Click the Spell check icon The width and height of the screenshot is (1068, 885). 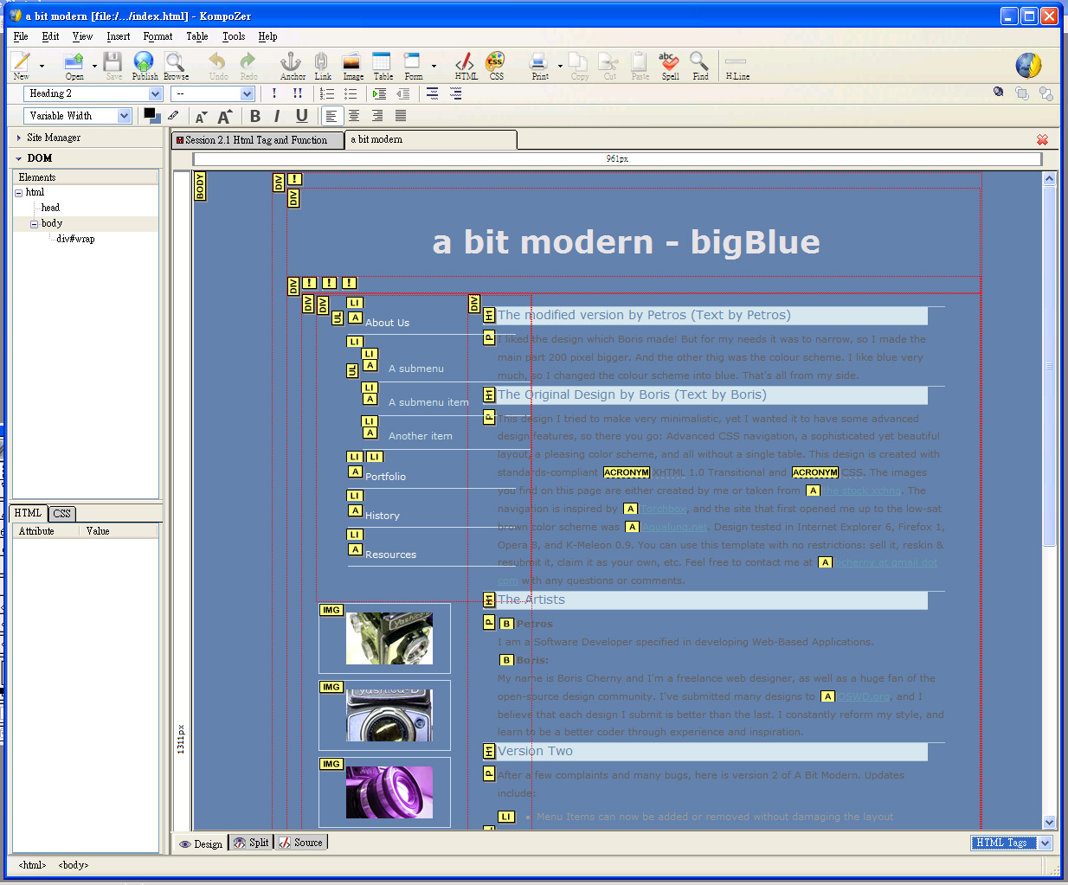pos(669,65)
